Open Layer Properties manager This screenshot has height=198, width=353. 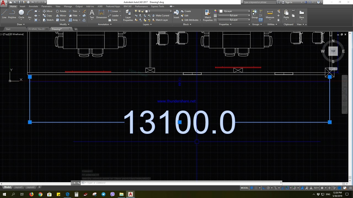(128, 15)
